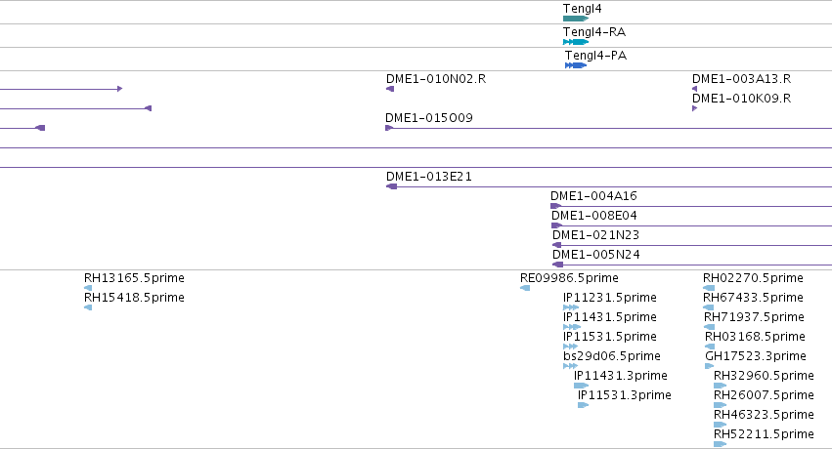Select the Tengl4-RA transcript glyph

(x=576, y=42)
